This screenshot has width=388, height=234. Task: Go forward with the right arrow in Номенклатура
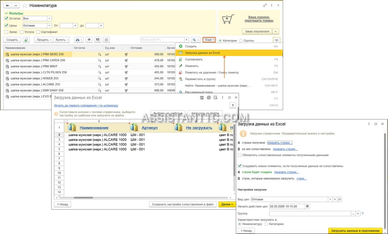[16, 5]
